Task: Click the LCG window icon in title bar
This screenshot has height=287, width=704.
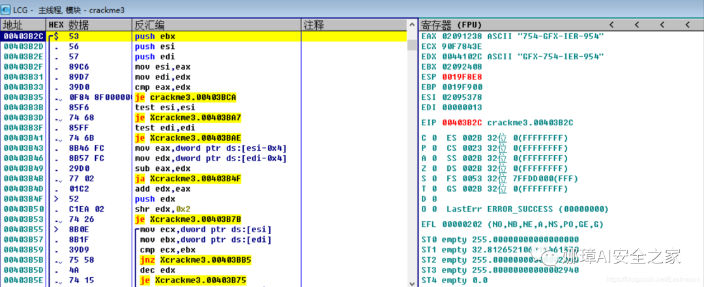Action: (x=7, y=8)
